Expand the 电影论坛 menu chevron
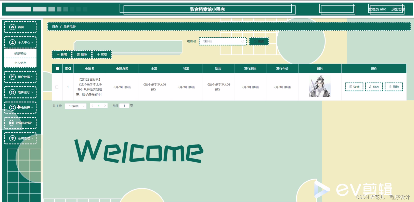The height and width of the screenshot is (202, 414). 32,92
